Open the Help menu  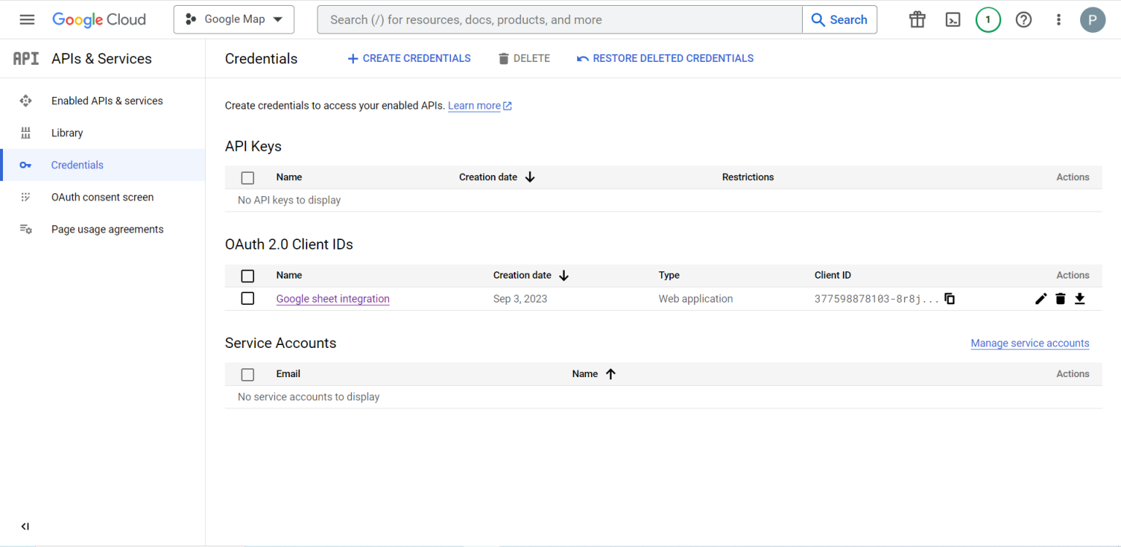(x=1023, y=20)
